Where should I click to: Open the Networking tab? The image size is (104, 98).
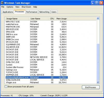pyautogui.click(x=44, y=12)
